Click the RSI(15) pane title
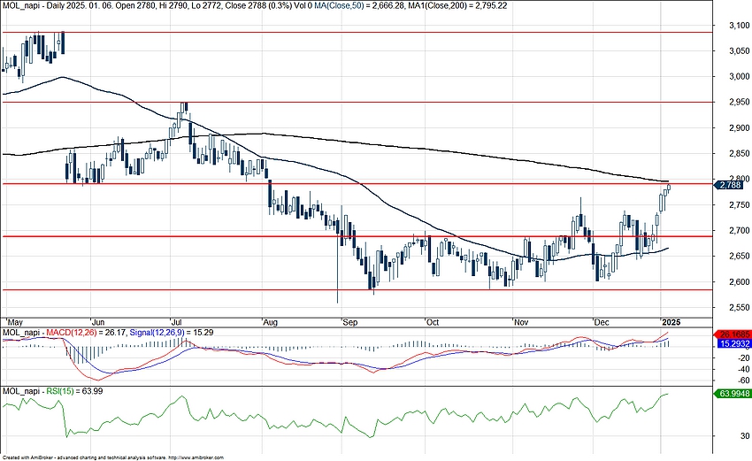The width and height of the screenshot is (752, 461). 60,391
